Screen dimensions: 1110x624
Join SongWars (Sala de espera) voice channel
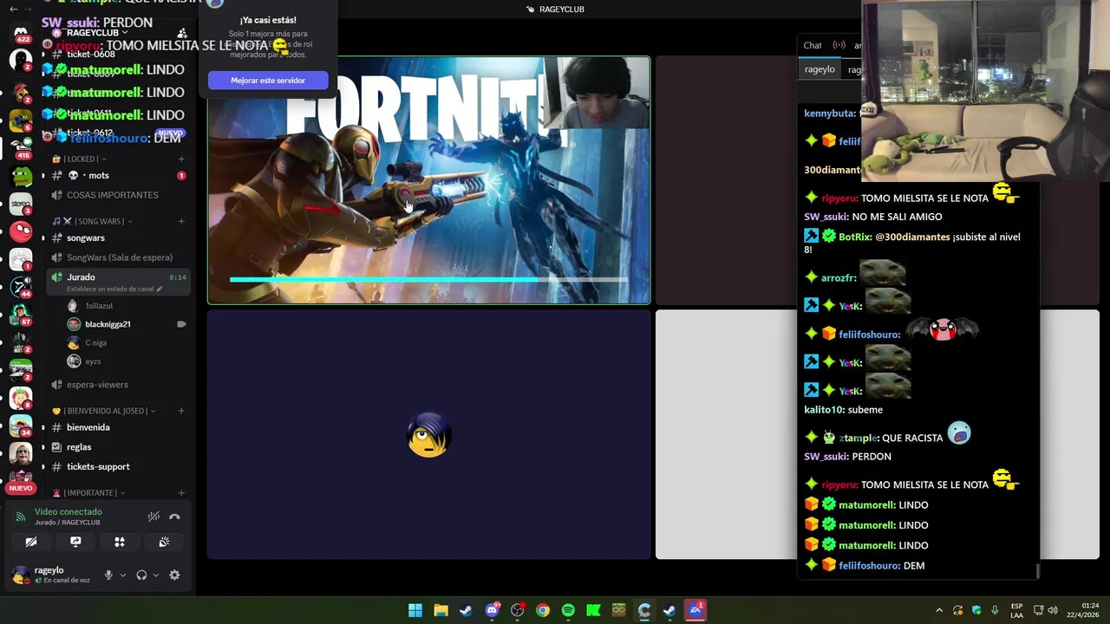119,257
